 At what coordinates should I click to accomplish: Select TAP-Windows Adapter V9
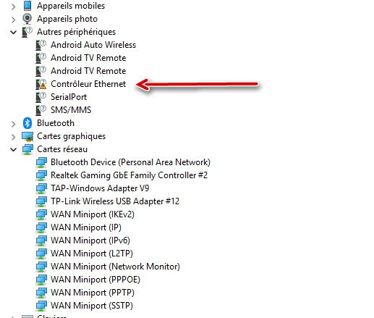(x=100, y=188)
